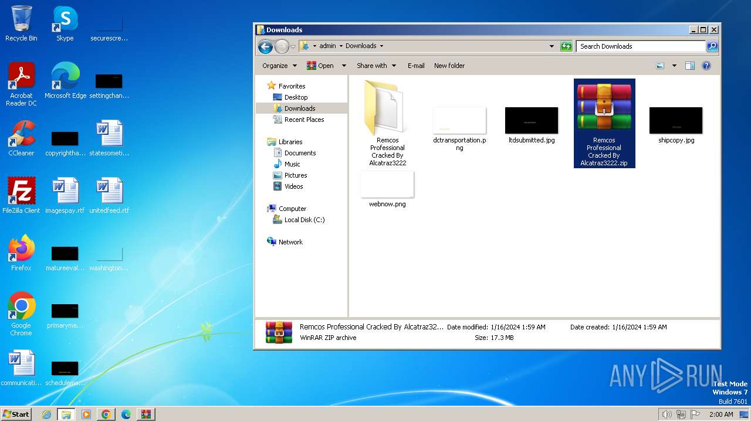Launch Microsoft Edge desktop shortcut

65,81
